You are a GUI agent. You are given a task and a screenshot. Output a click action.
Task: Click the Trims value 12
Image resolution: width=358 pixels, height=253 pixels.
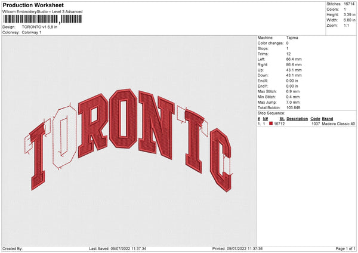(288, 54)
